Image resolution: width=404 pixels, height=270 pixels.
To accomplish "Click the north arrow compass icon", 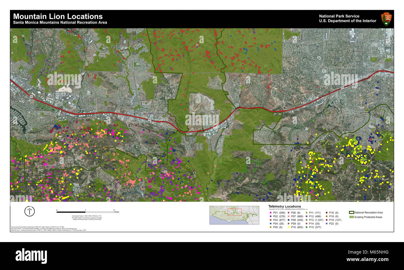I will pyautogui.click(x=30, y=211).
